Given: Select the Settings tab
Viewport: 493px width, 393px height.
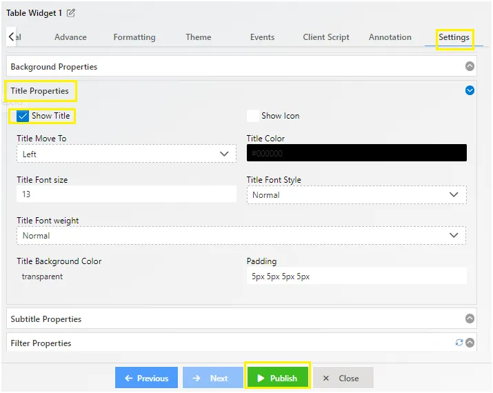Looking at the screenshot, I should tap(454, 37).
